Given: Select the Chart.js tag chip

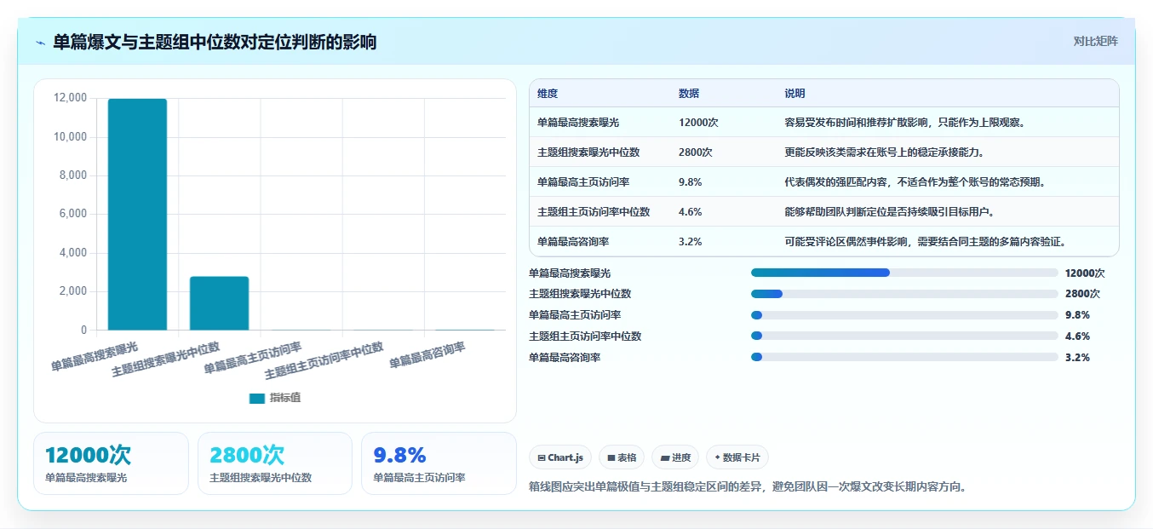Looking at the screenshot, I should (560, 457).
